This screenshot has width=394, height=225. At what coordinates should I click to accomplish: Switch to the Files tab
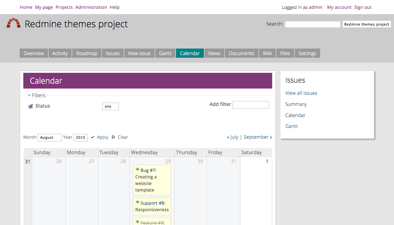click(285, 53)
